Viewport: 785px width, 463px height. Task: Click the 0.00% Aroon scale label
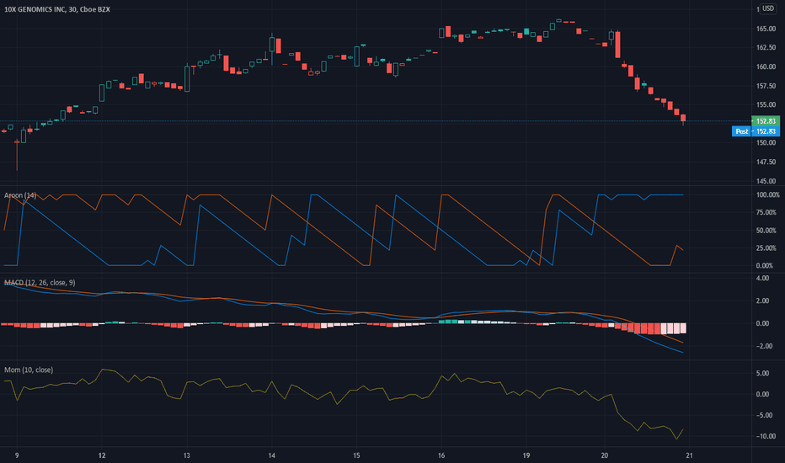coord(765,266)
